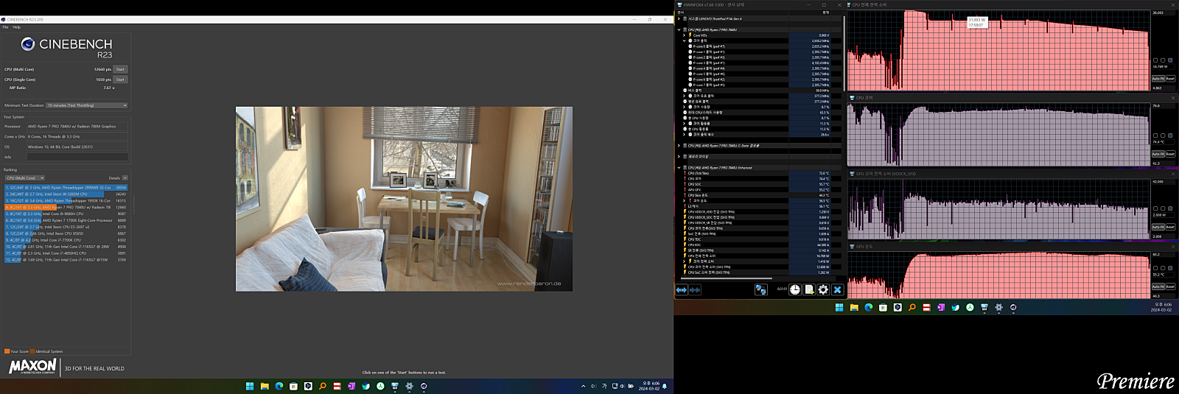Click Auto Fit on CPU core temperature graph
Viewport: 1179px width, 394px height.
1158,154
